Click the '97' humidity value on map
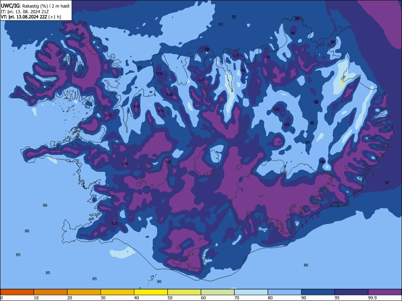Image resolution: width=402 pixels, height=301 pixels. click(387, 183)
